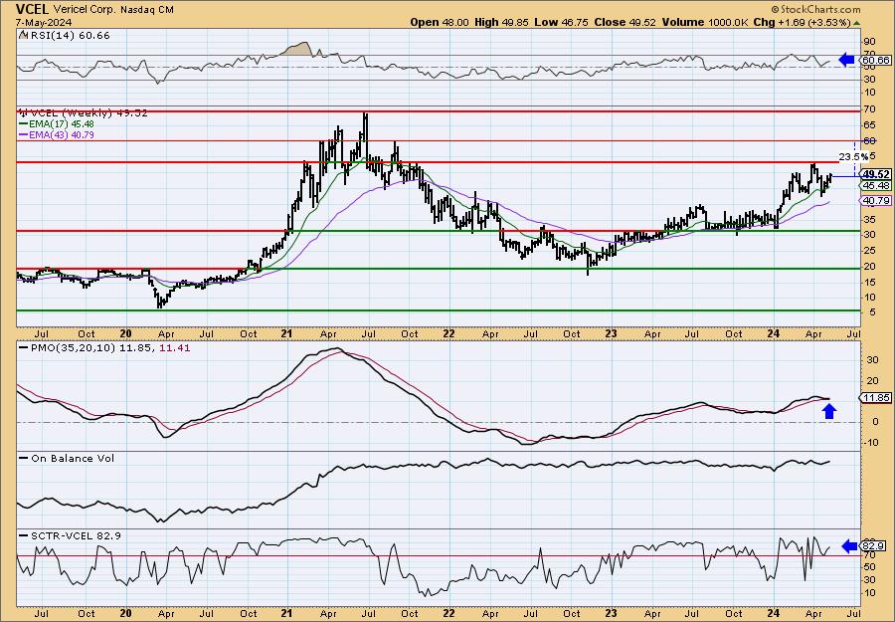Viewport: 895px width, 622px height.
Task: Click the 11.41 PMO signal value
Action: point(177,348)
